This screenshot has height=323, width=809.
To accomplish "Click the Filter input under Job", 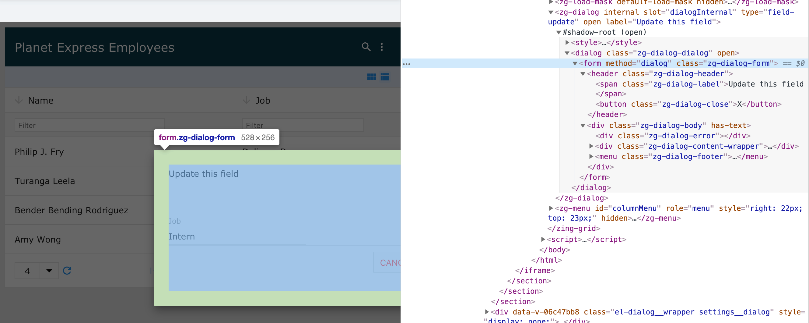I will click(303, 125).
